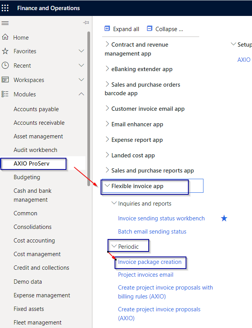Click the Modules list icon
Screen dimensions: 252x328
[5, 94]
